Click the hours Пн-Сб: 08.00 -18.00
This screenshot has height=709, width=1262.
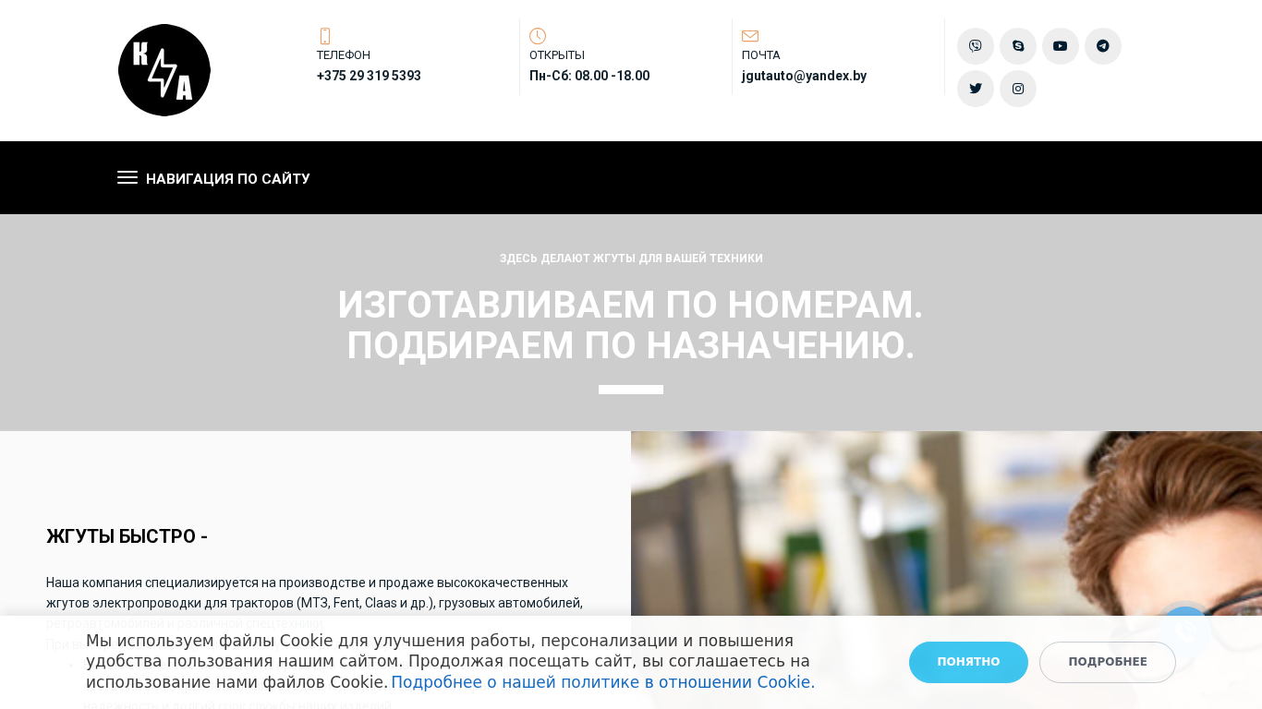[589, 76]
